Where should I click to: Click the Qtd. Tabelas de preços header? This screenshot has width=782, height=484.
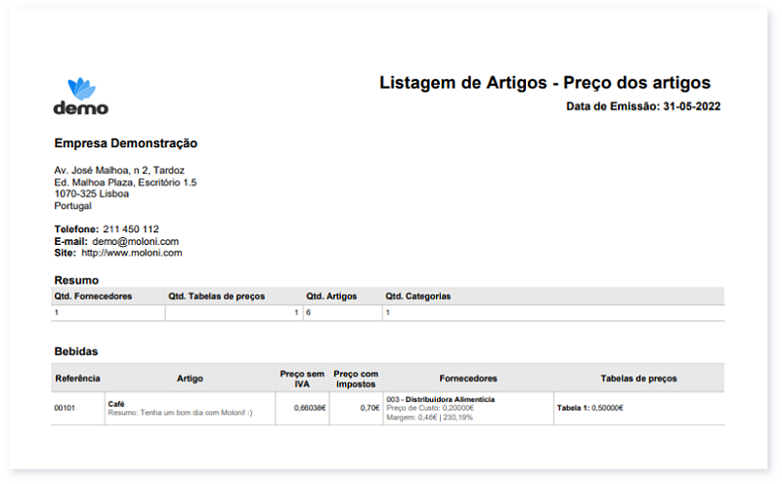pos(216,296)
